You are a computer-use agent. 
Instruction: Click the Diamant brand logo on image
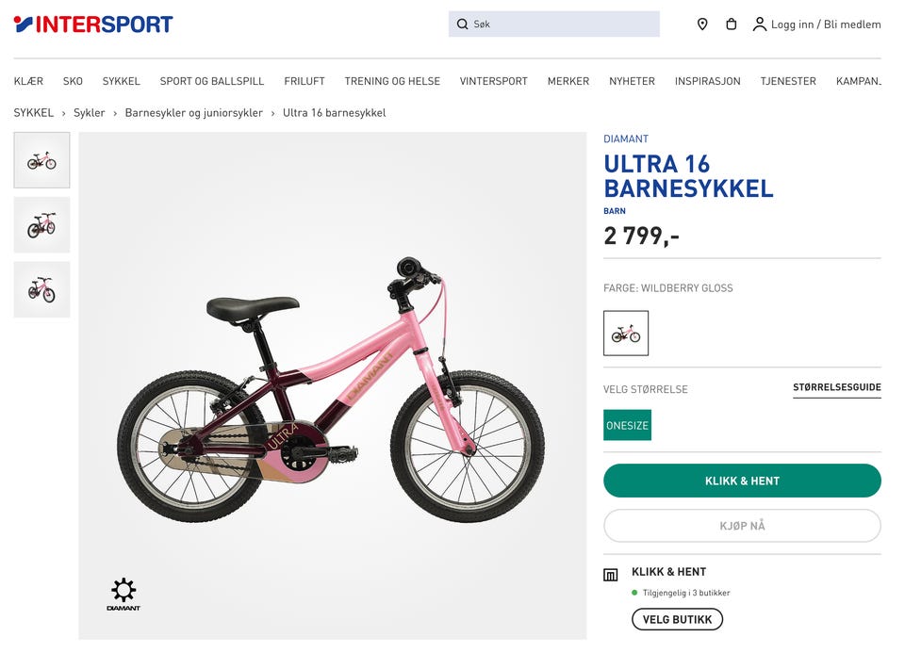(123, 596)
